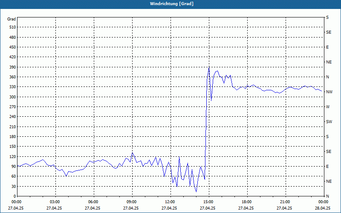This screenshot has width=341, height=213.
Task: Select the y-axis value "120"
Action: 13,156
